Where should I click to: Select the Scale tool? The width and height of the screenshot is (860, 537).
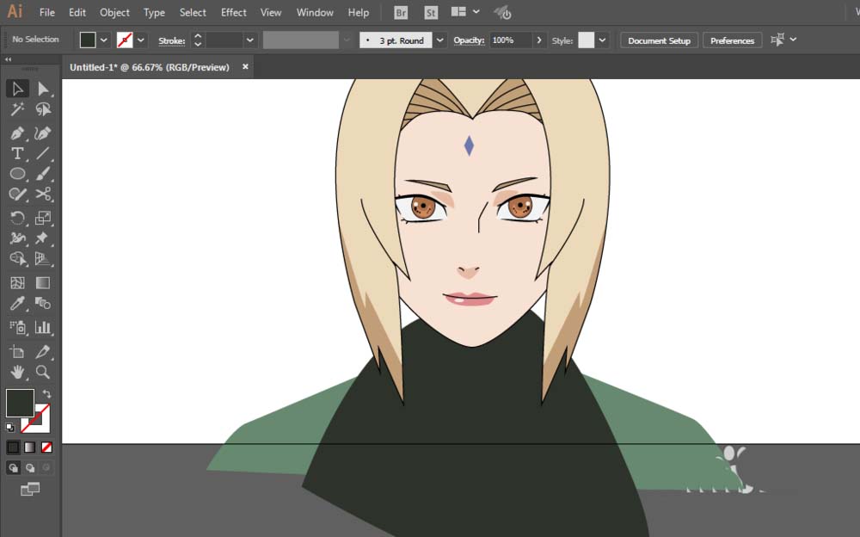click(43, 218)
